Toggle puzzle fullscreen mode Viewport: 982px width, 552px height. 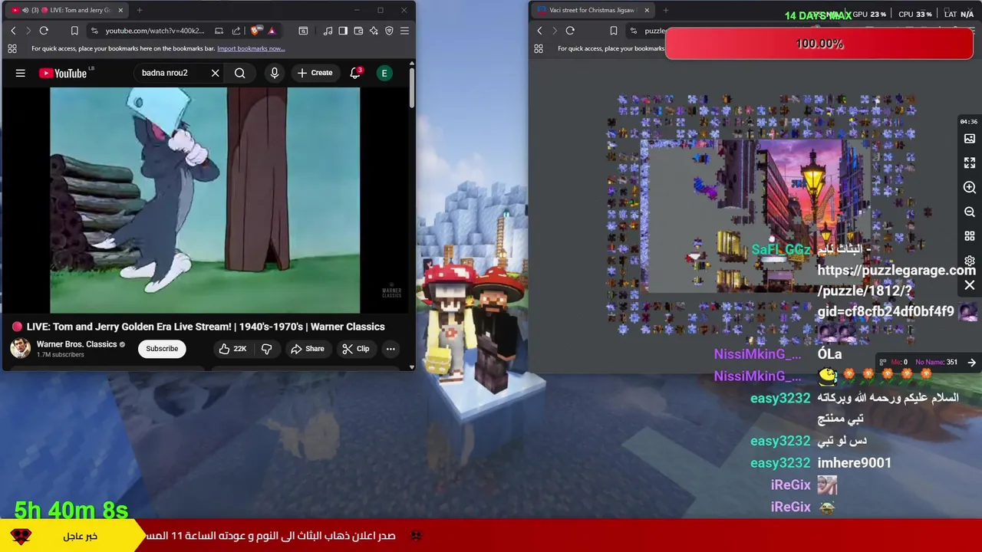[970, 163]
